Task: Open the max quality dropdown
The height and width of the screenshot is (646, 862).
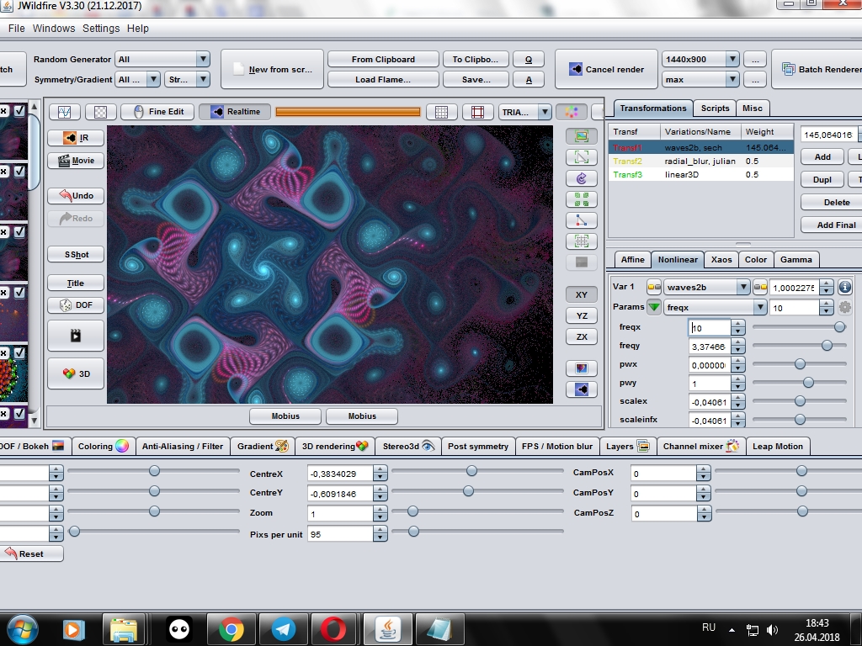Action: 700,80
